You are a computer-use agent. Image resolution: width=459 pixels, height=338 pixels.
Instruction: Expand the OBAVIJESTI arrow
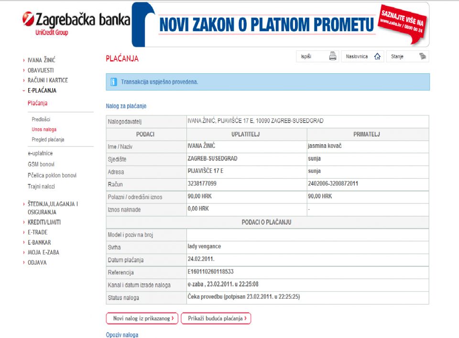click(24, 70)
